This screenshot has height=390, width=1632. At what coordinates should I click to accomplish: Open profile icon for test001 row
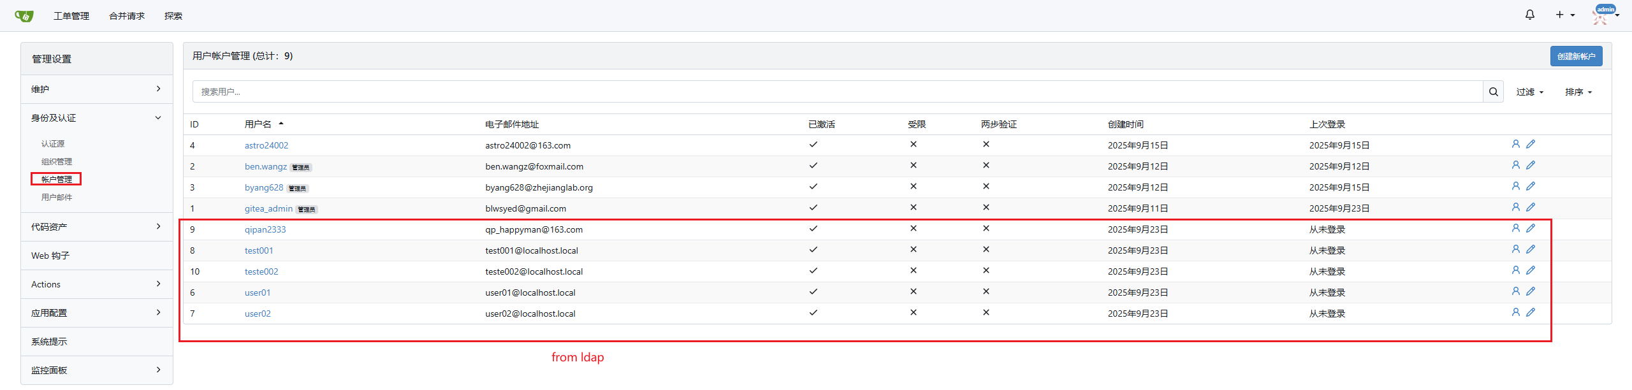point(1515,250)
